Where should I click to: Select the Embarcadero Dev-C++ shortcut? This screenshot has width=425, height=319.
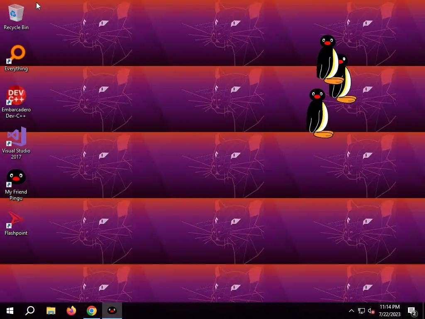16,102
